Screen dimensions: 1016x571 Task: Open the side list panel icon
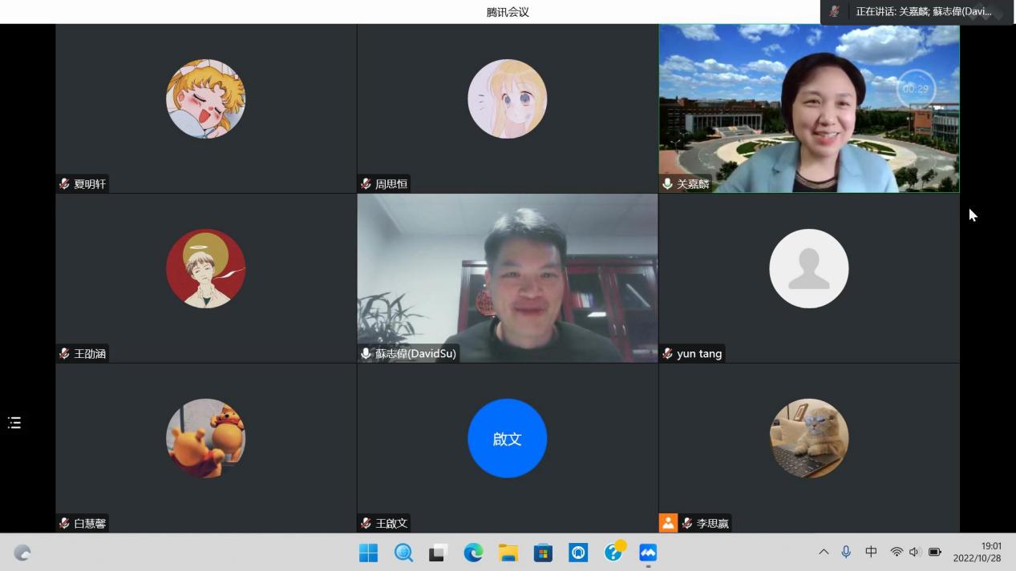pyautogui.click(x=14, y=423)
